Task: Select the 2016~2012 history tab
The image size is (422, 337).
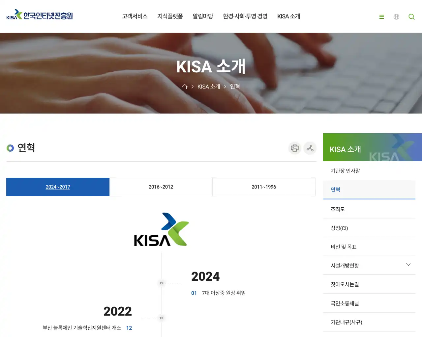Action: (x=161, y=187)
